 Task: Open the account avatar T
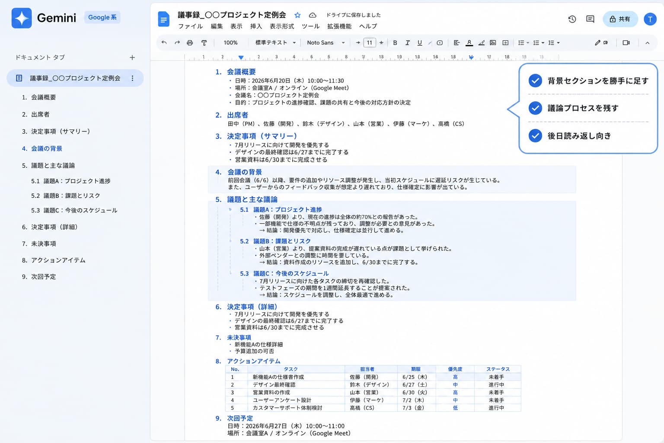(x=650, y=19)
